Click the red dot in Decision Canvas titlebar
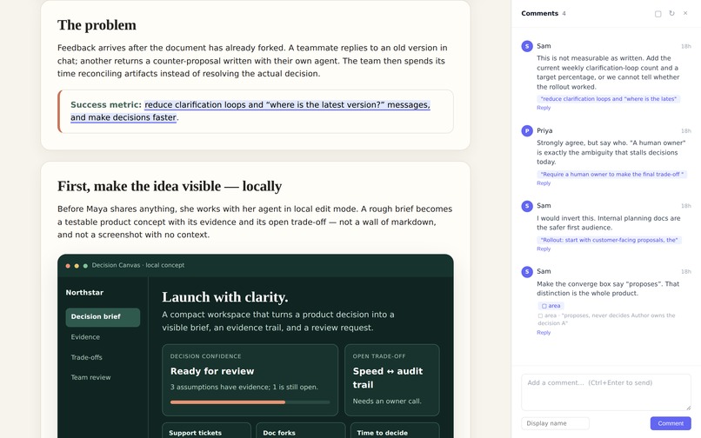Image resolution: width=701 pixels, height=438 pixels. click(68, 266)
